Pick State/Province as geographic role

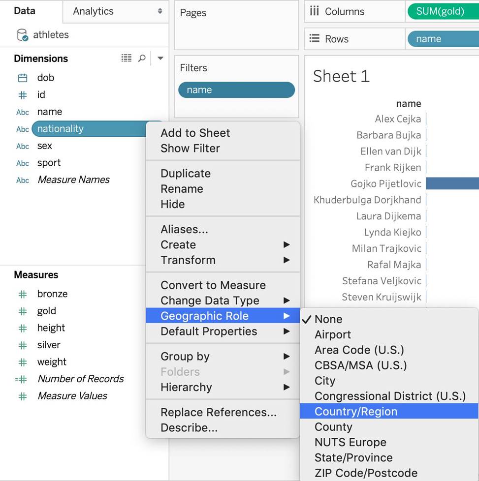(x=353, y=458)
